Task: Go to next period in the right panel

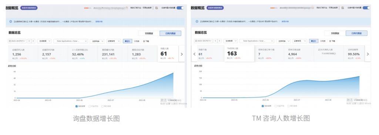Action: tap(219, 41)
